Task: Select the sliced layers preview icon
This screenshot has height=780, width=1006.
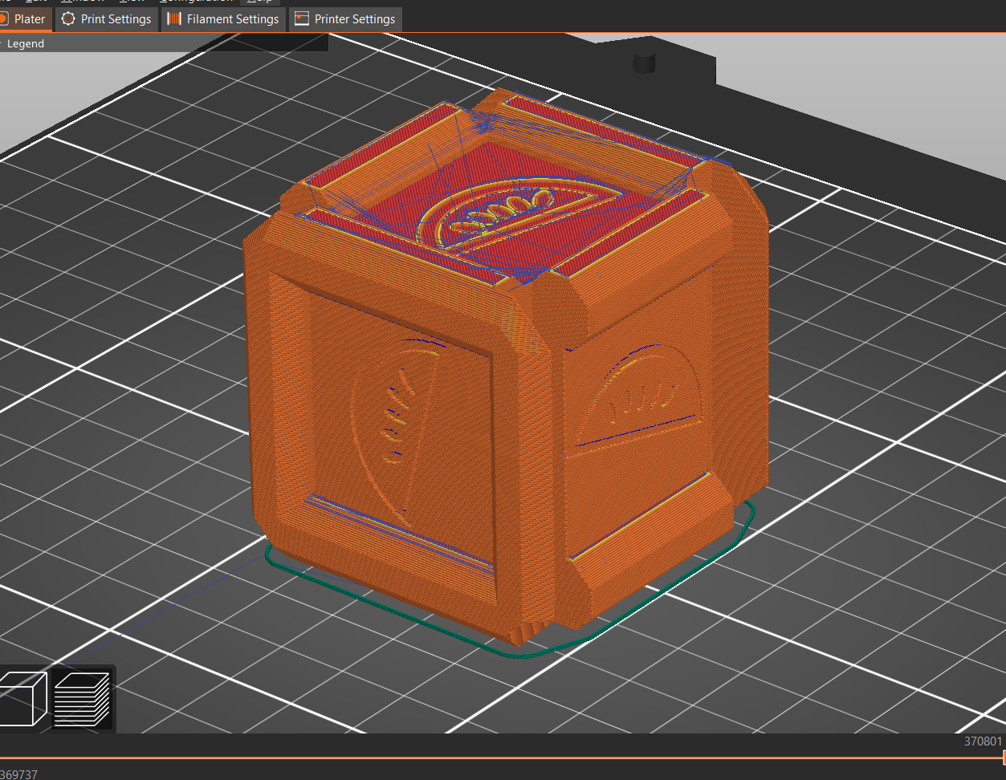Action: point(82,698)
